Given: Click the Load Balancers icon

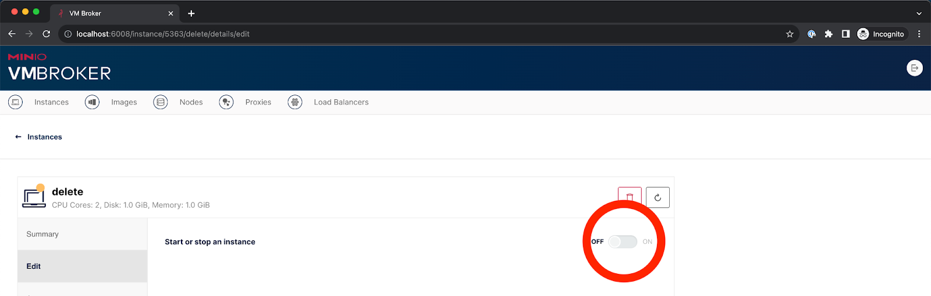Looking at the screenshot, I should [x=295, y=102].
